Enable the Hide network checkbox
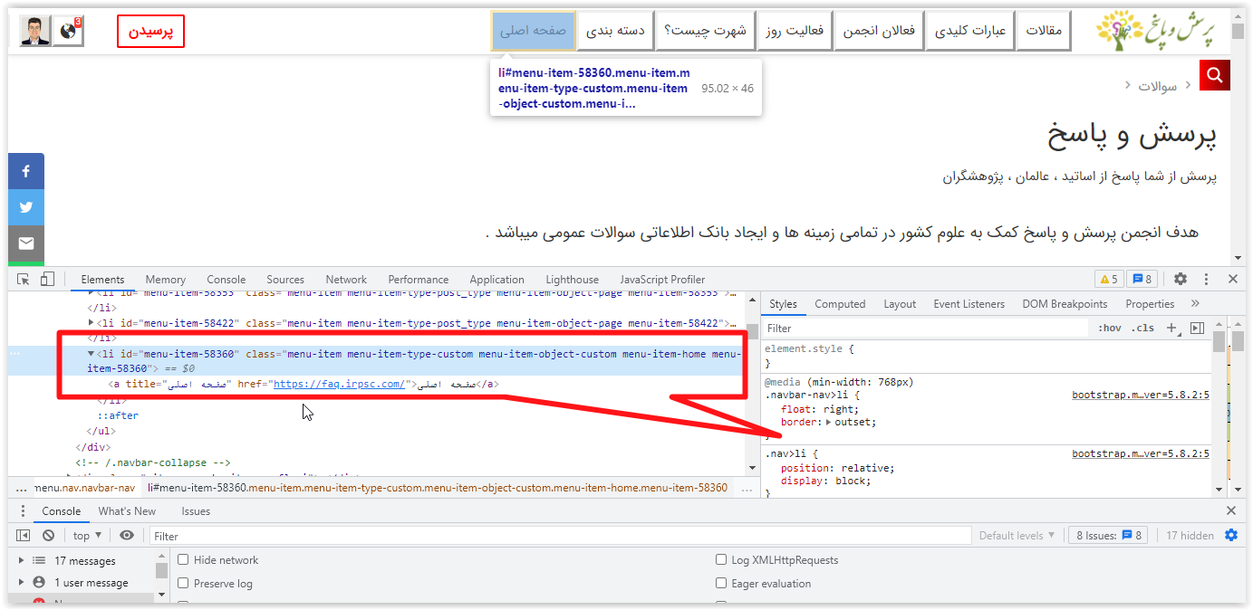 coord(184,560)
